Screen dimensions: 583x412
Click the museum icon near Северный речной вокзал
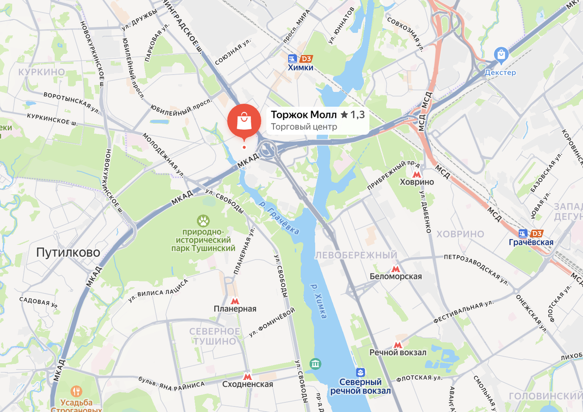(315, 363)
